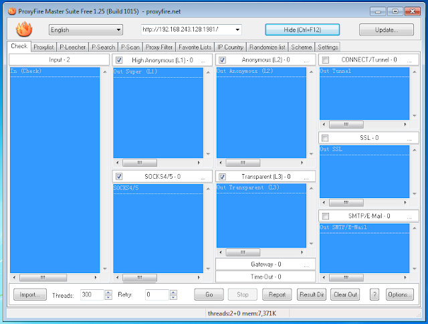This screenshot has height=324, width=428.
Task: Increase the Threads value with up arrow
Action: pyautogui.click(x=108, y=292)
